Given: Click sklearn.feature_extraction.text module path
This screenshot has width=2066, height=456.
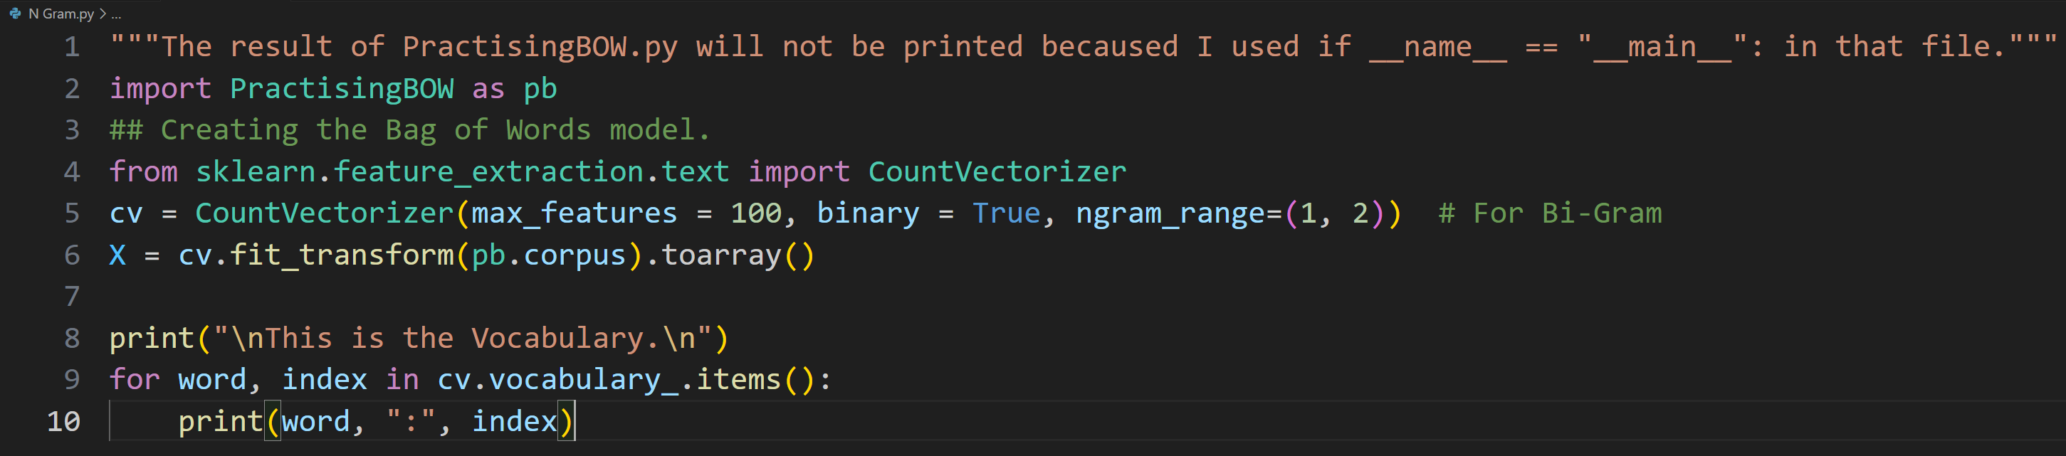Looking at the screenshot, I should (462, 171).
